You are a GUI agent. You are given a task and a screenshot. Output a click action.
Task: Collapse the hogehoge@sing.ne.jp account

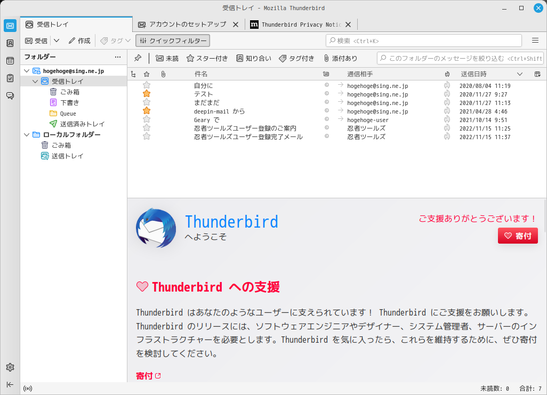pyautogui.click(x=27, y=71)
